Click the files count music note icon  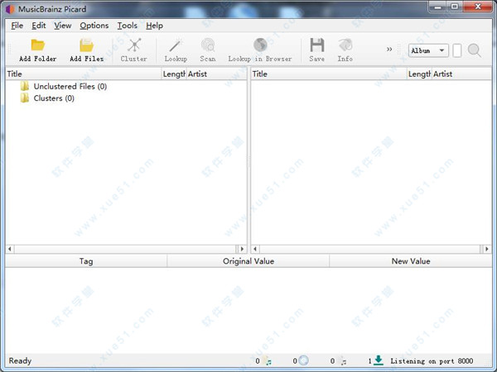click(268, 360)
